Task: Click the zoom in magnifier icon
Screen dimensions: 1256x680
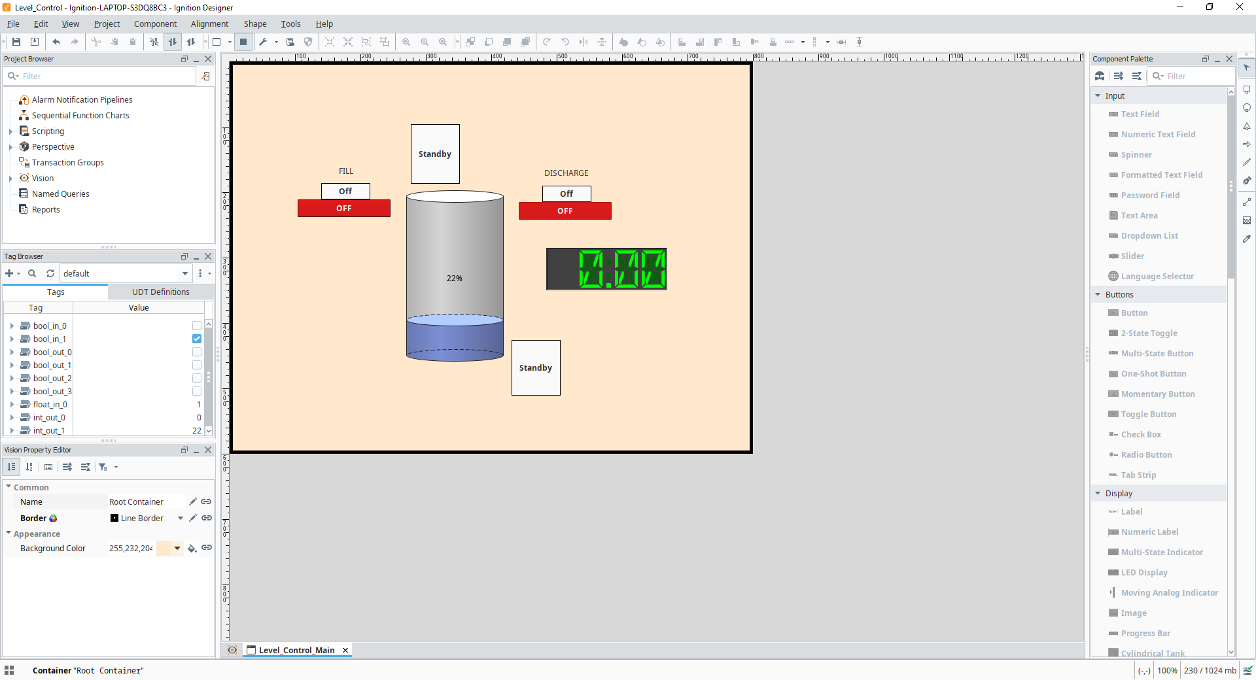Action: click(406, 42)
